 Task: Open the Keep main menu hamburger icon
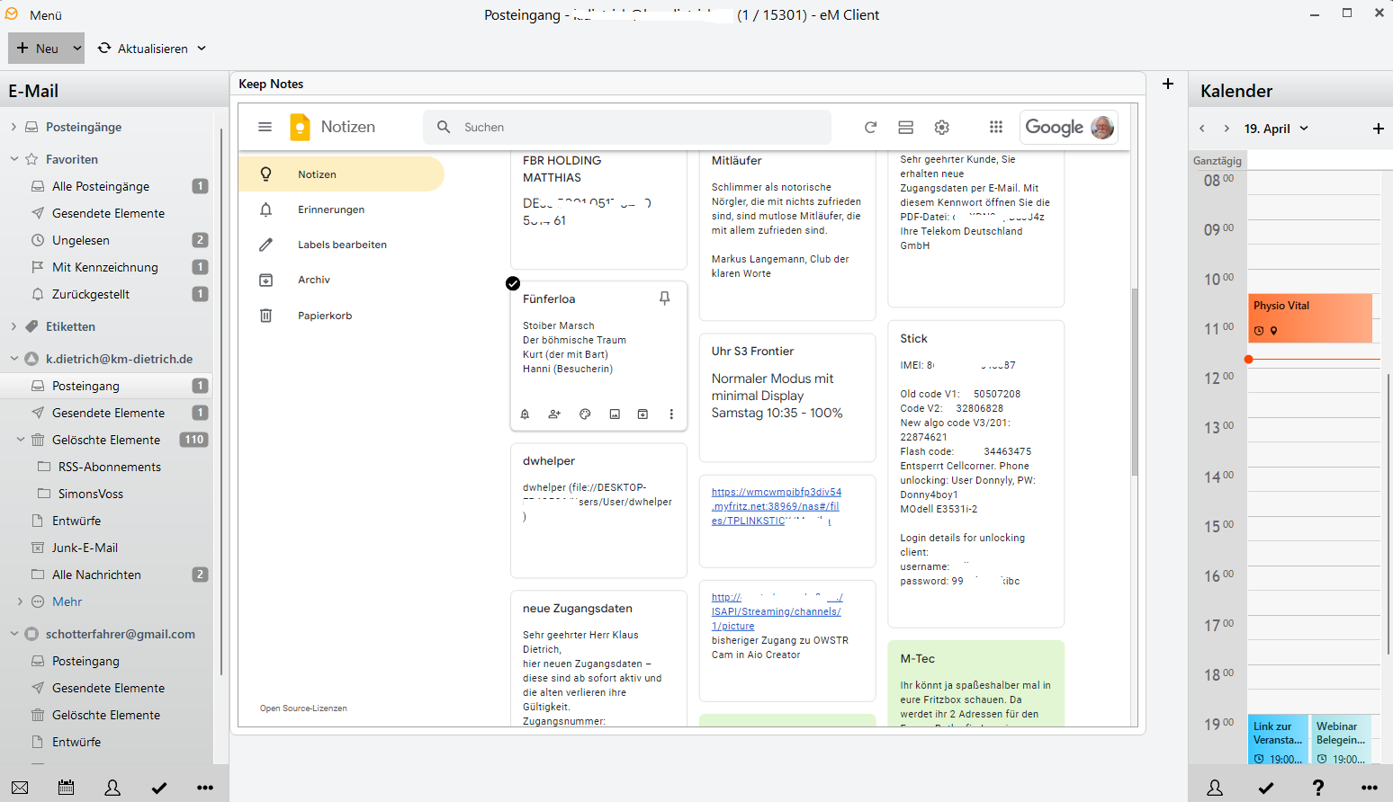[x=265, y=127]
